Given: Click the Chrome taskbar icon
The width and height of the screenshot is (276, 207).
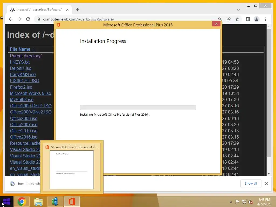Looking at the screenshot, I should [22, 202].
